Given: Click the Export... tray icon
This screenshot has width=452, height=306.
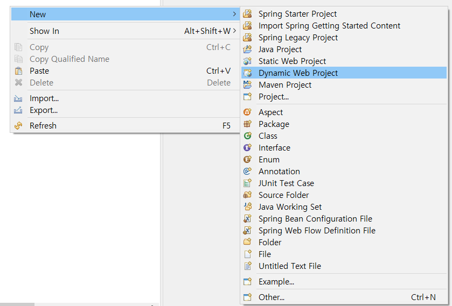Looking at the screenshot, I should (18, 110).
